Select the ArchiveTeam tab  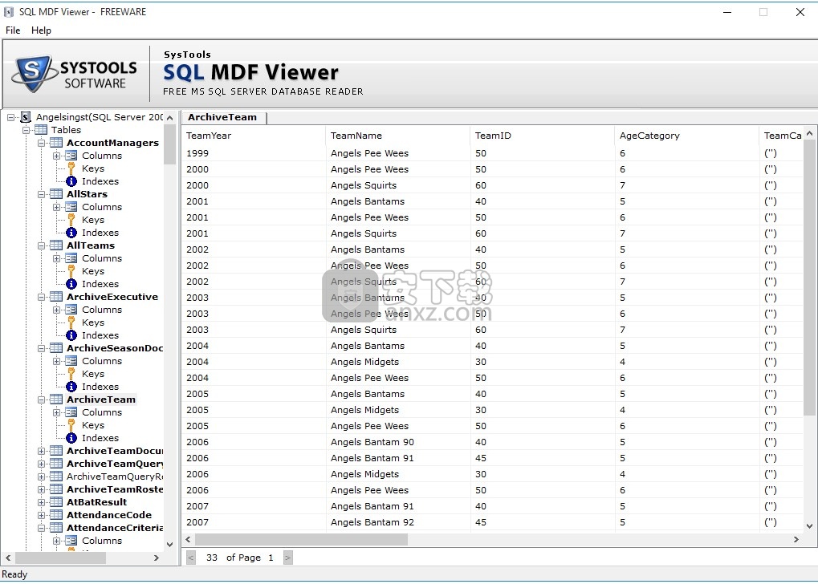[x=222, y=117]
